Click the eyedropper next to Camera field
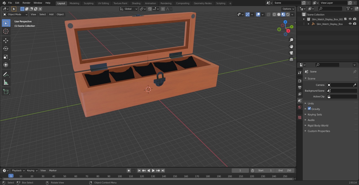This screenshot has height=185, width=359. [x=355, y=85]
